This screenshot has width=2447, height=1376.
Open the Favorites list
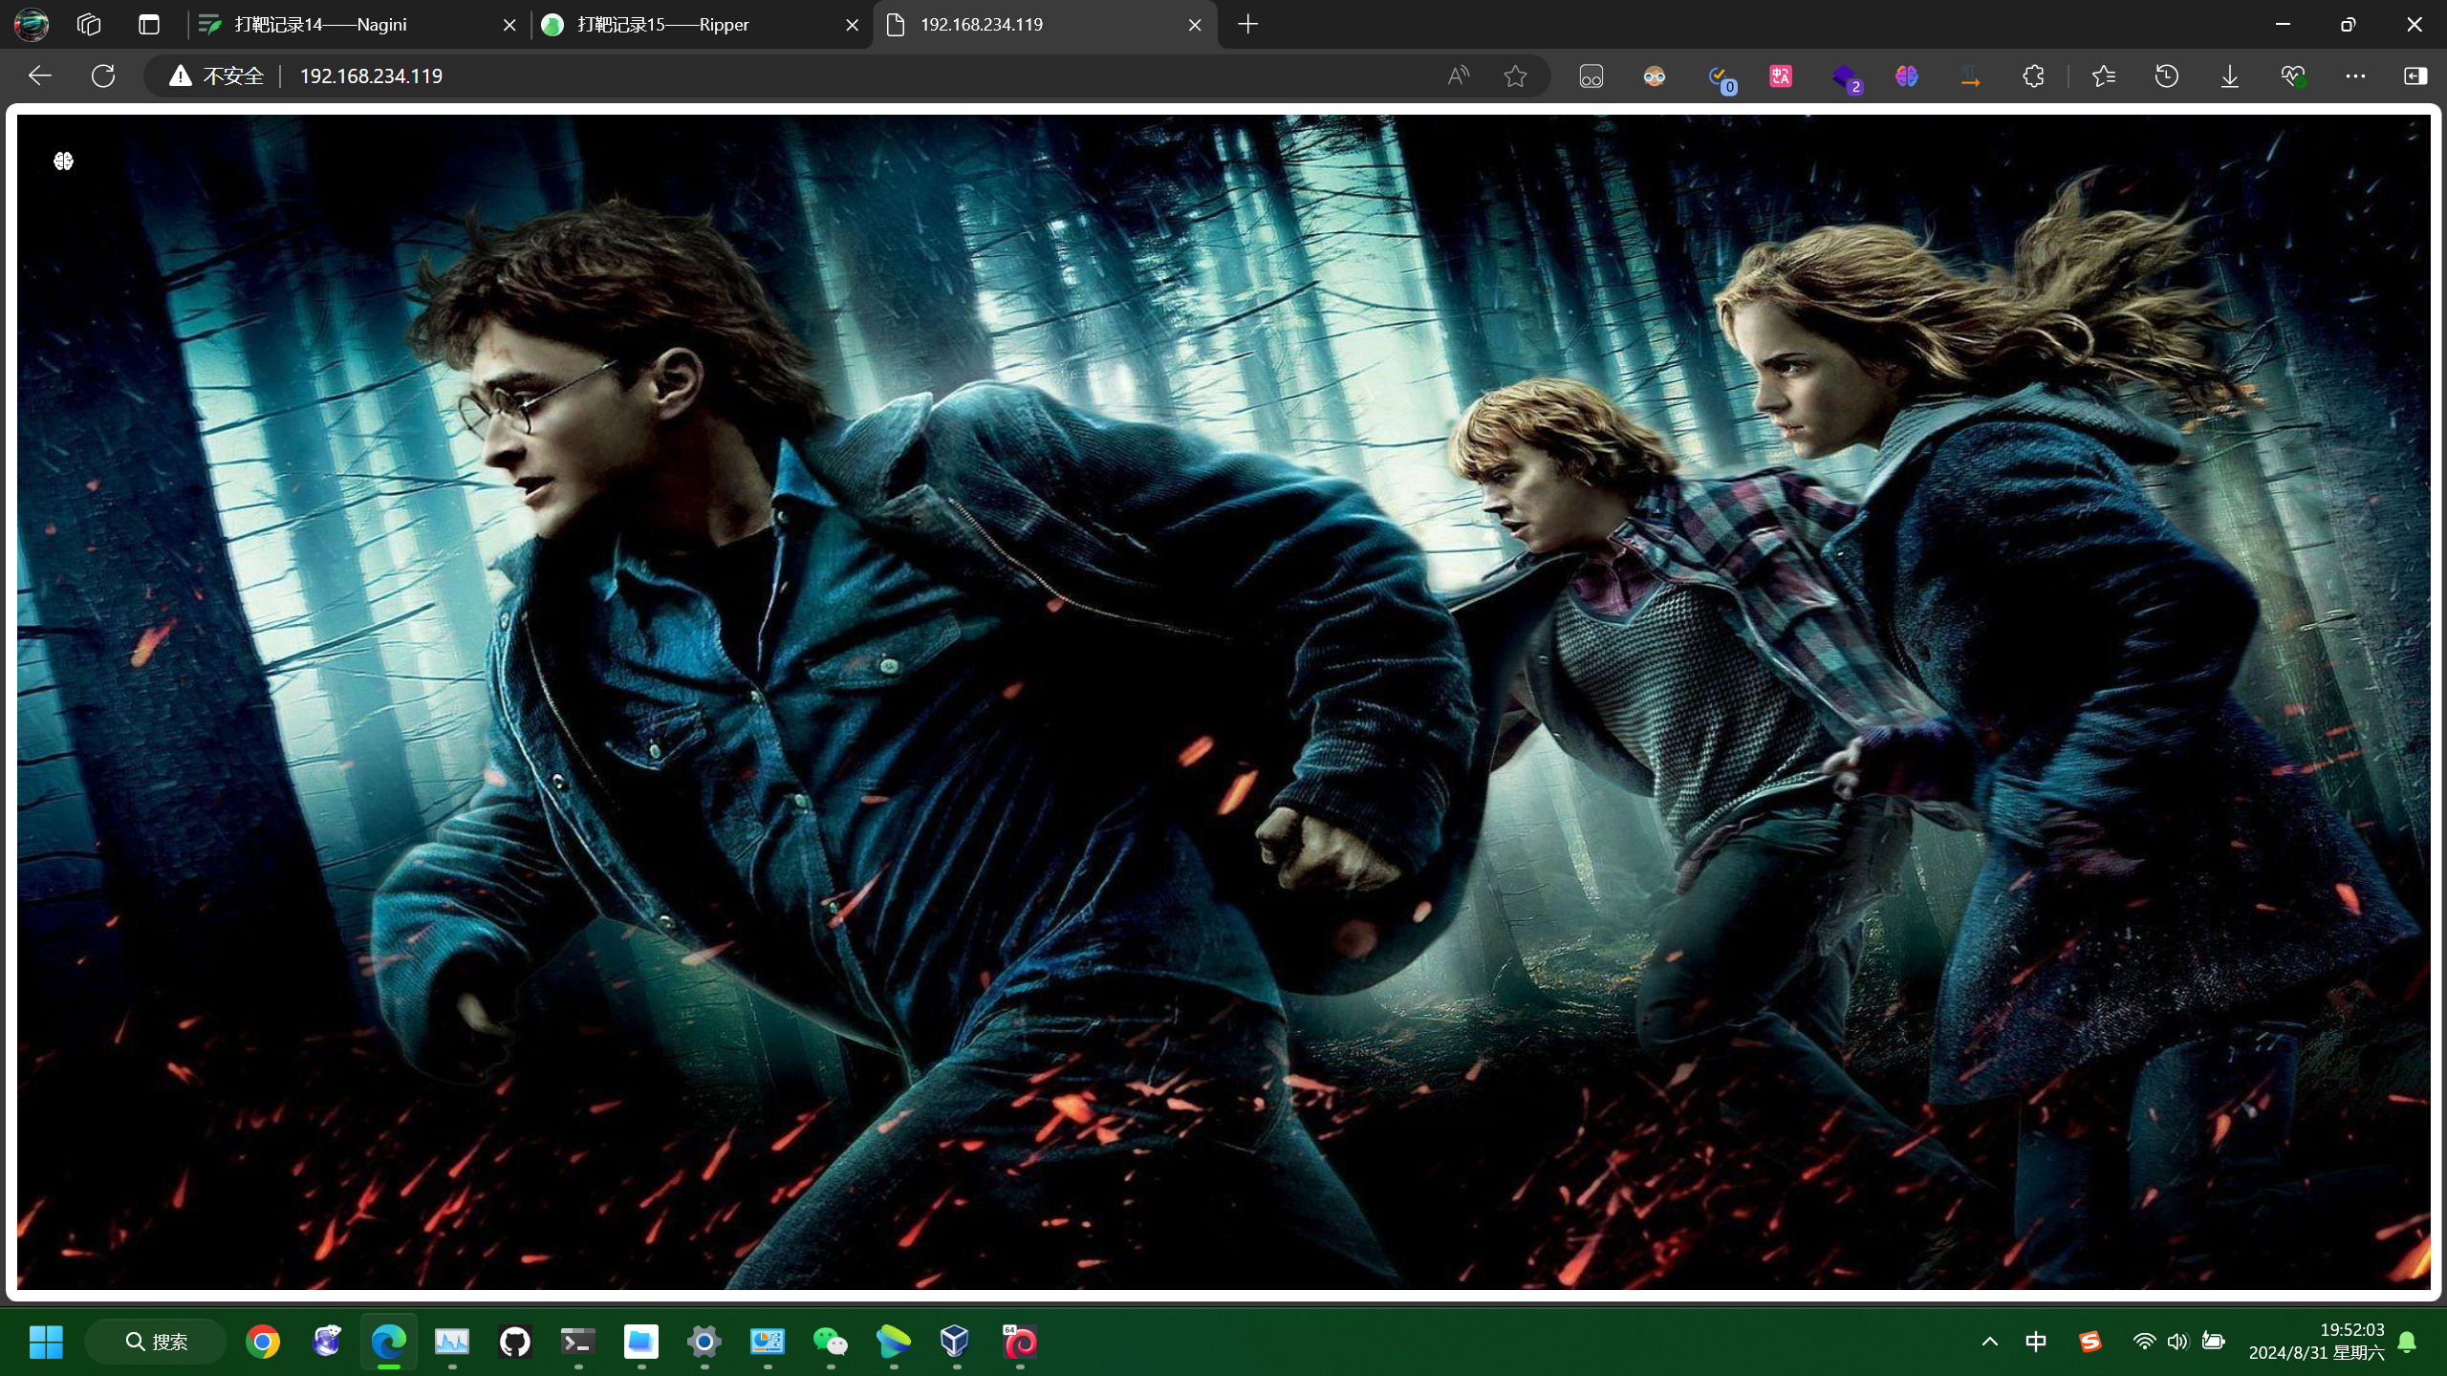(x=2104, y=75)
